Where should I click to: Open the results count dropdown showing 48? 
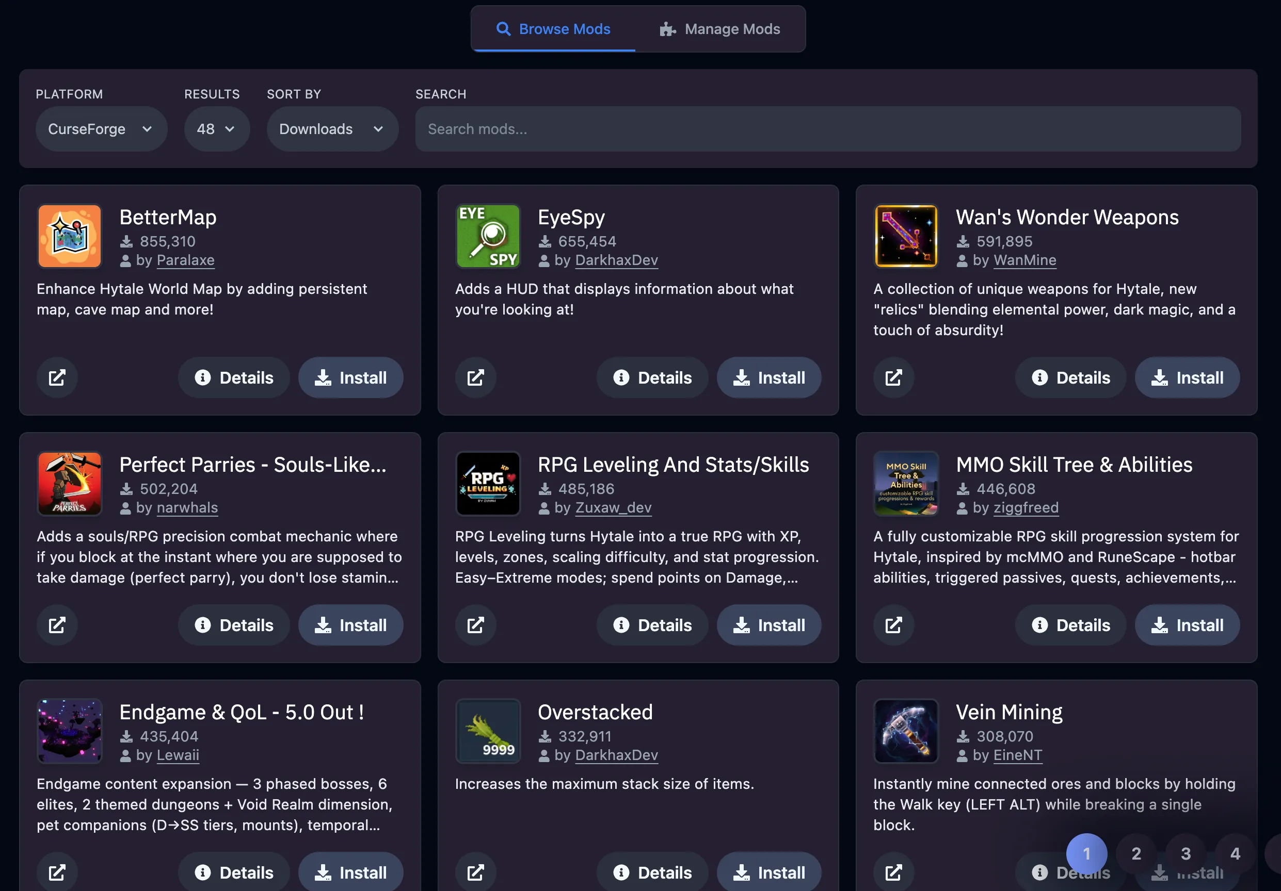click(x=217, y=129)
